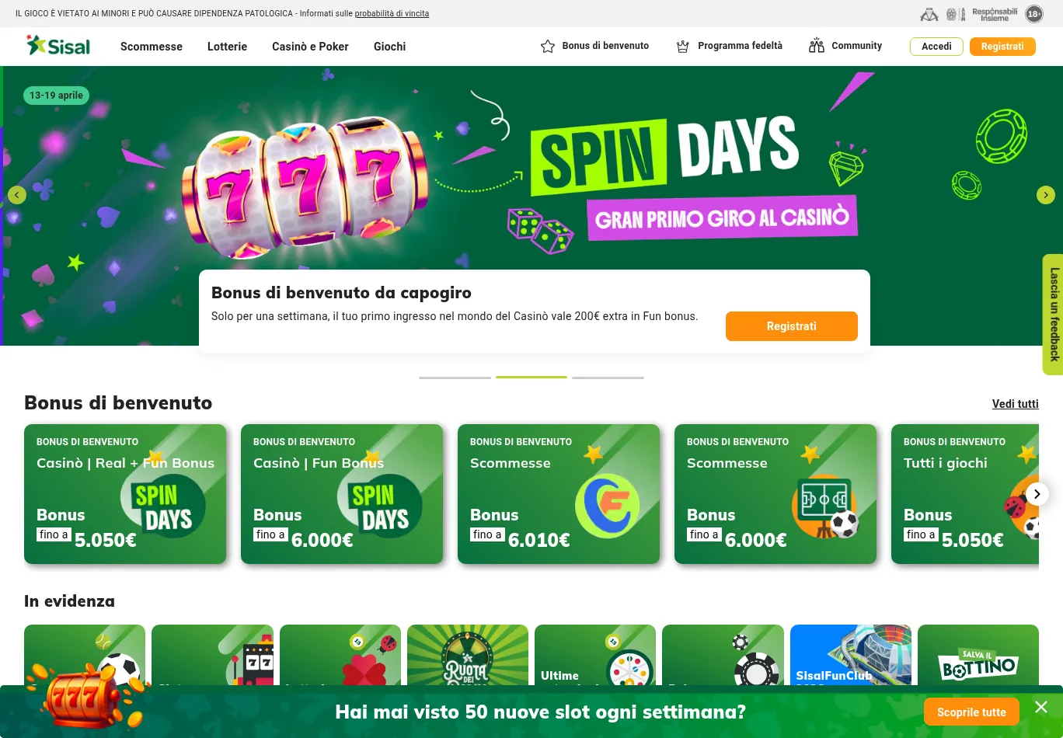Open the Casinò e Poker menu

(x=310, y=47)
